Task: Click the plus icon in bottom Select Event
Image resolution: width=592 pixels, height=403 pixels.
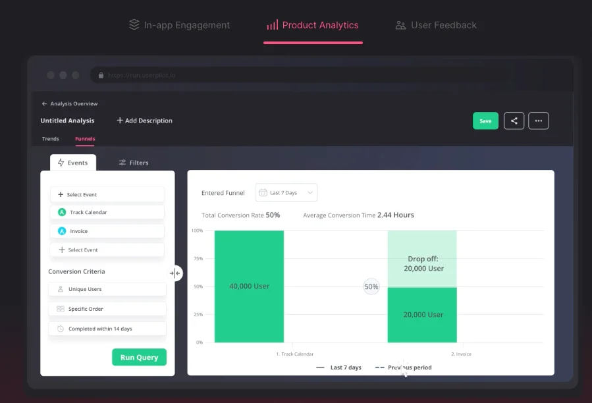Action: click(x=62, y=250)
